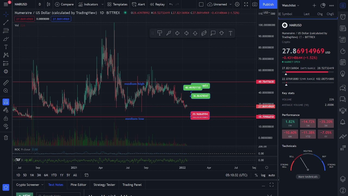Click the 49.78455600 red price label
348x196 pixels.
pyautogui.click(x=266, y=82)
